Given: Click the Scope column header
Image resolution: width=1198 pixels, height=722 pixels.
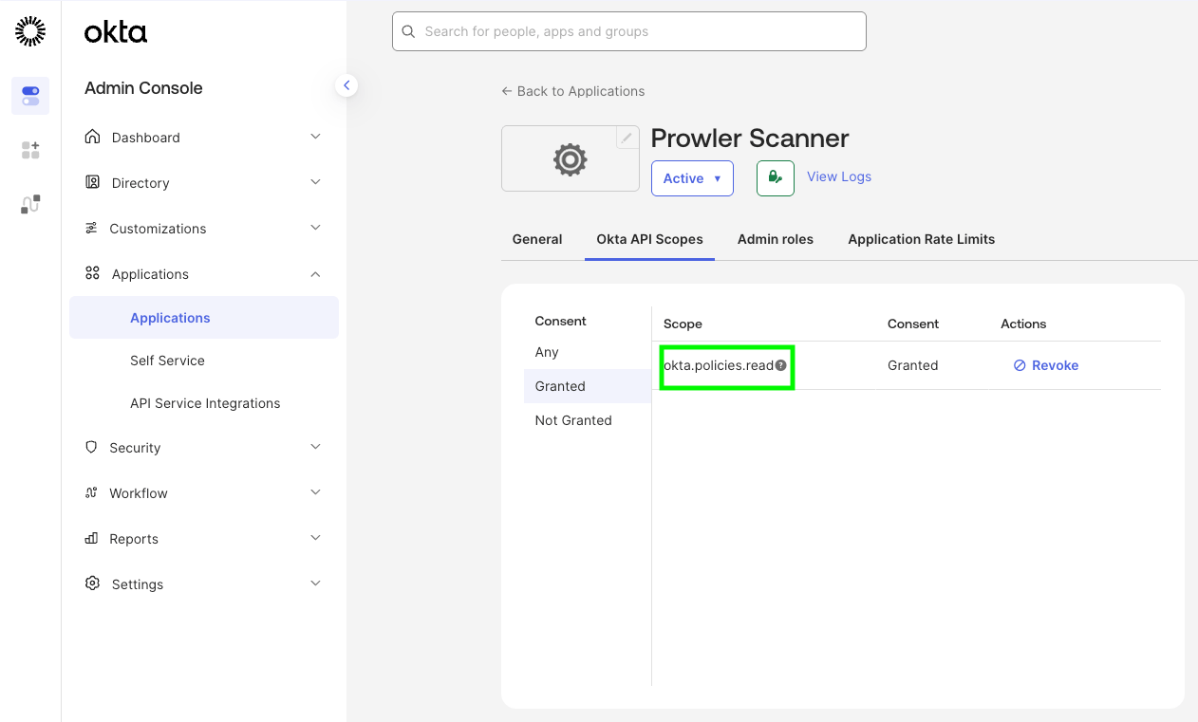Looking at the screenshot, I should [x=683, y=324].
